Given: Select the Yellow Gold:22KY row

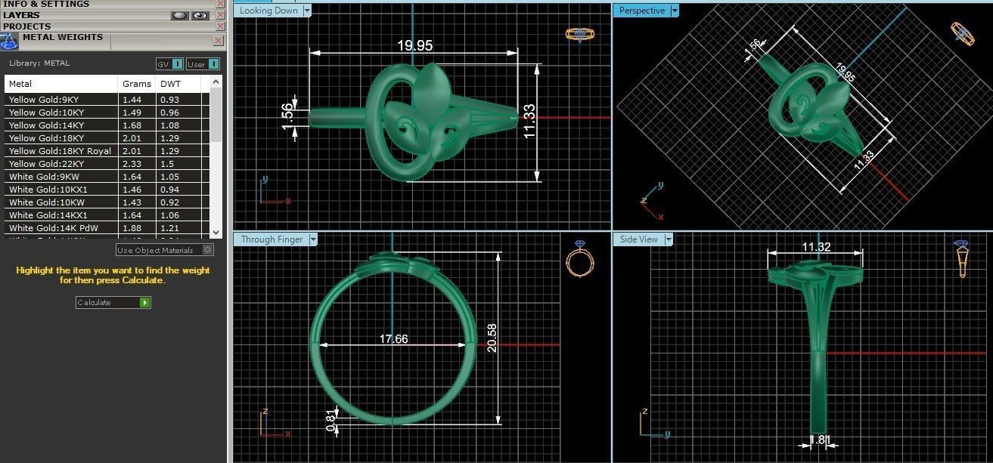Looking at the screenshot, I should click(107, 163).
